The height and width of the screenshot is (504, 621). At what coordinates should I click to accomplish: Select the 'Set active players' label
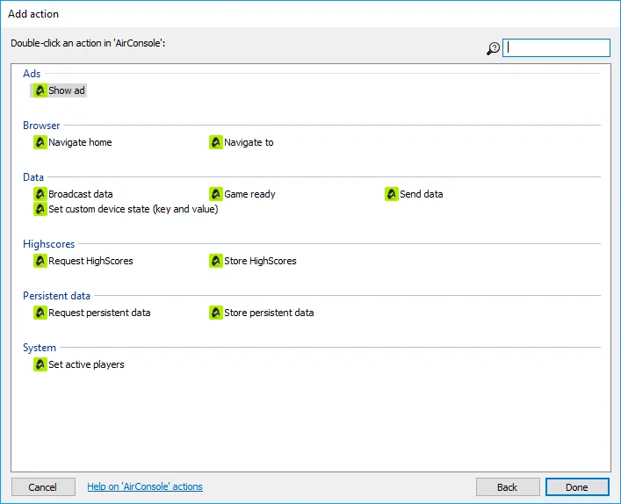86,364
